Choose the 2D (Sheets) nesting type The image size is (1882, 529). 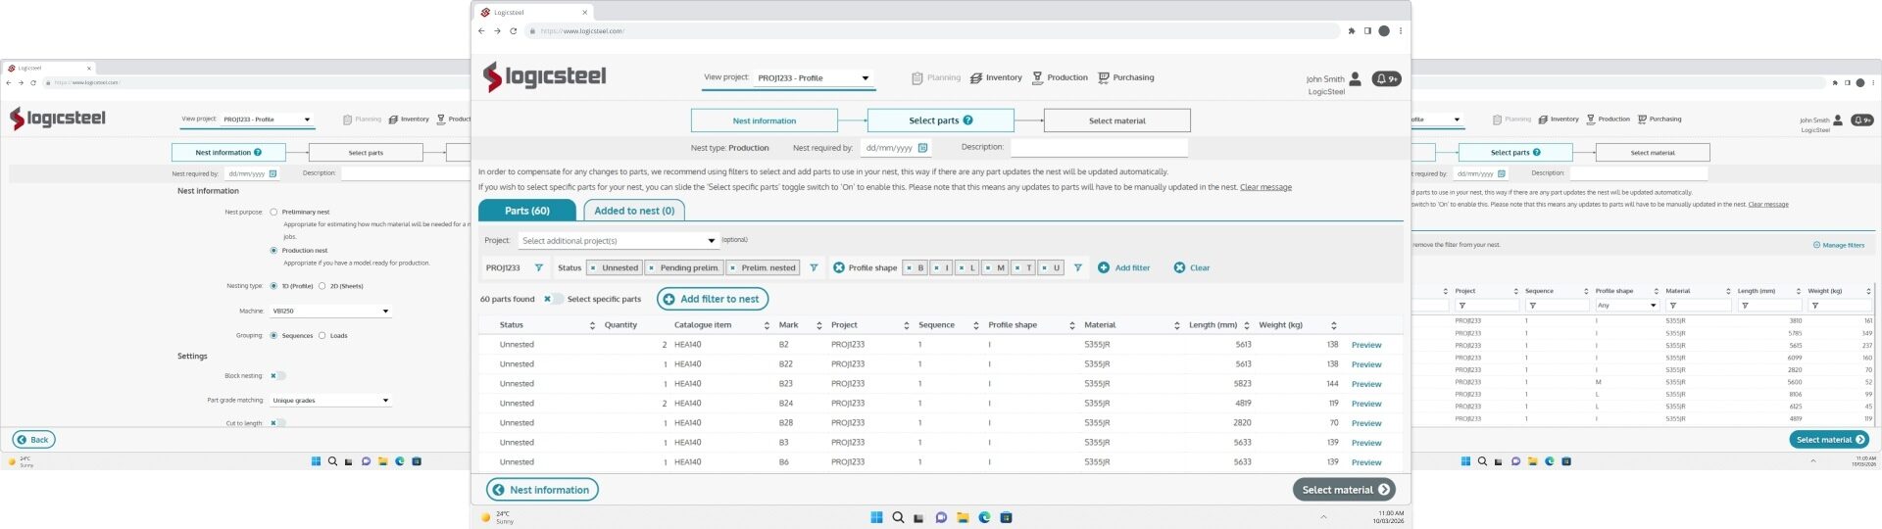click(322, 286)
